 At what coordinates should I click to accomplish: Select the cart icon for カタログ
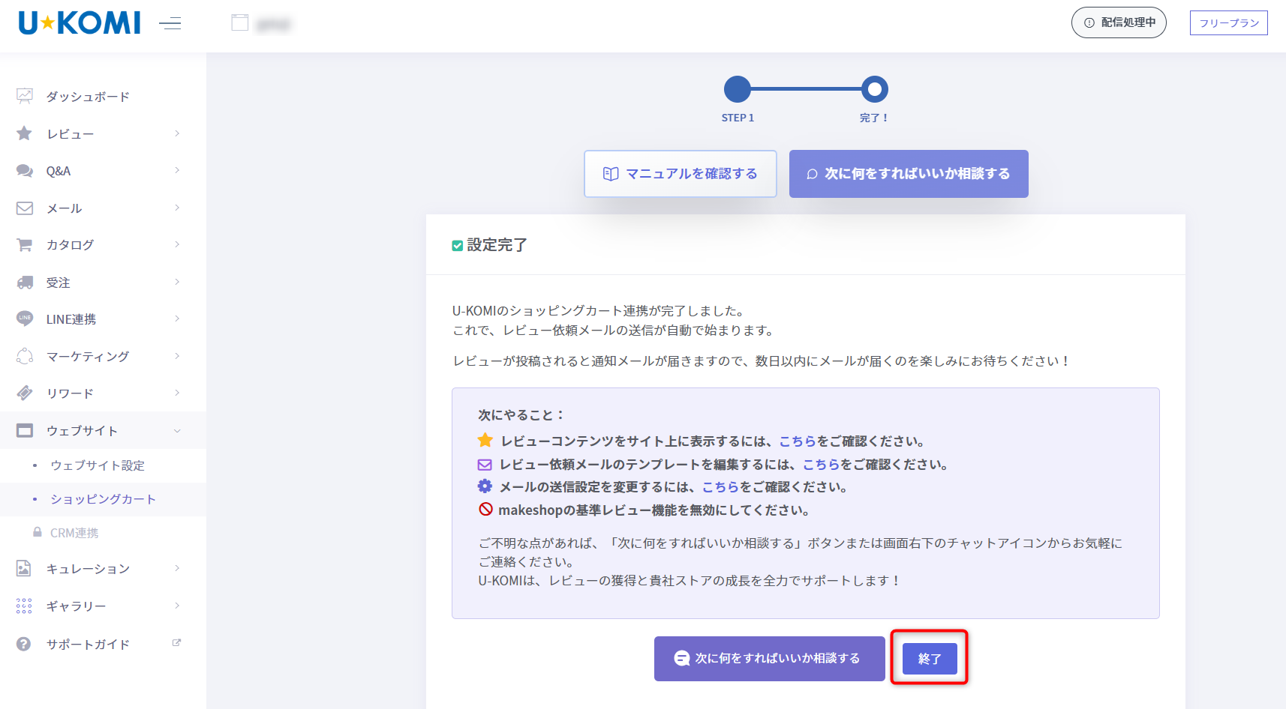24,244
